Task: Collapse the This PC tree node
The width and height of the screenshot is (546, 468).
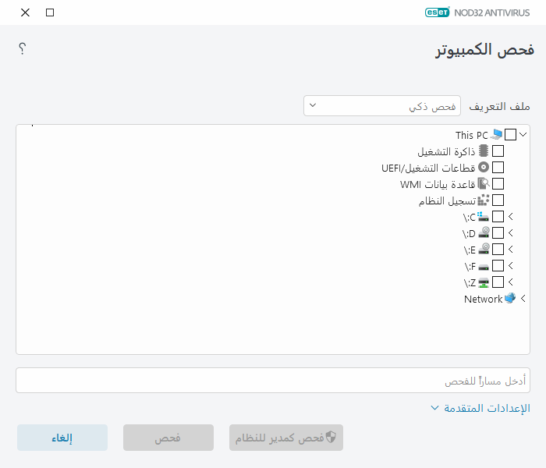Action: click(x=523, y=134)
